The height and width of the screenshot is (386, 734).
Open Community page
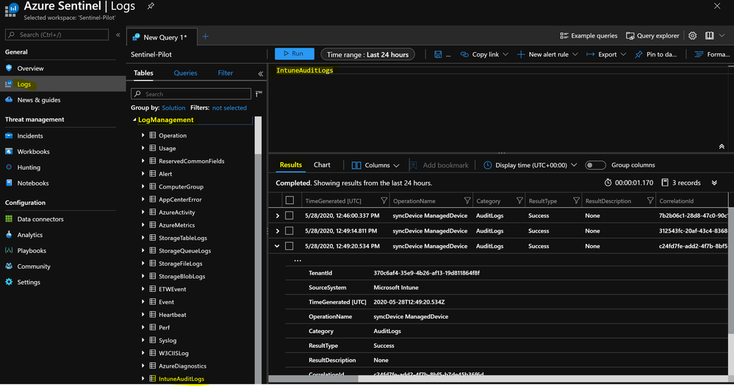(x=34, y=266)
